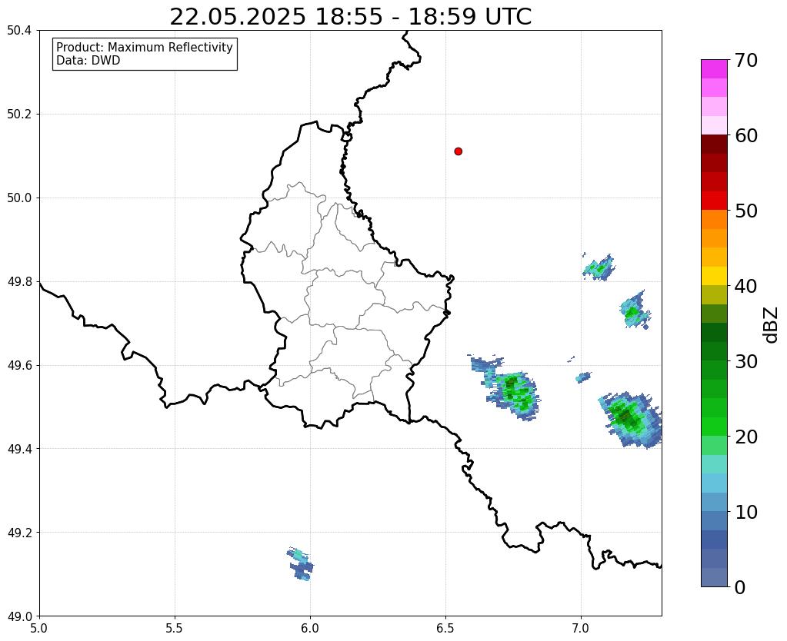Click the latitude label 49.2

[19, 533]
